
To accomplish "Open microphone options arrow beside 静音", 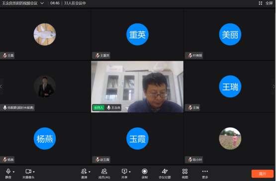I will point(14,172).
